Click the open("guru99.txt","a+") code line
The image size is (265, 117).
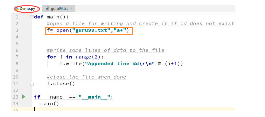88,31
